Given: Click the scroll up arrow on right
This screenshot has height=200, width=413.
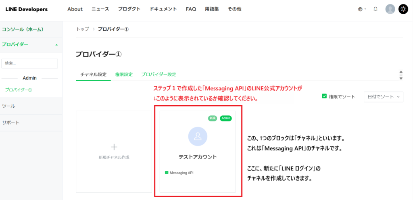Looking at the screenshot, I should pos(400,72).
